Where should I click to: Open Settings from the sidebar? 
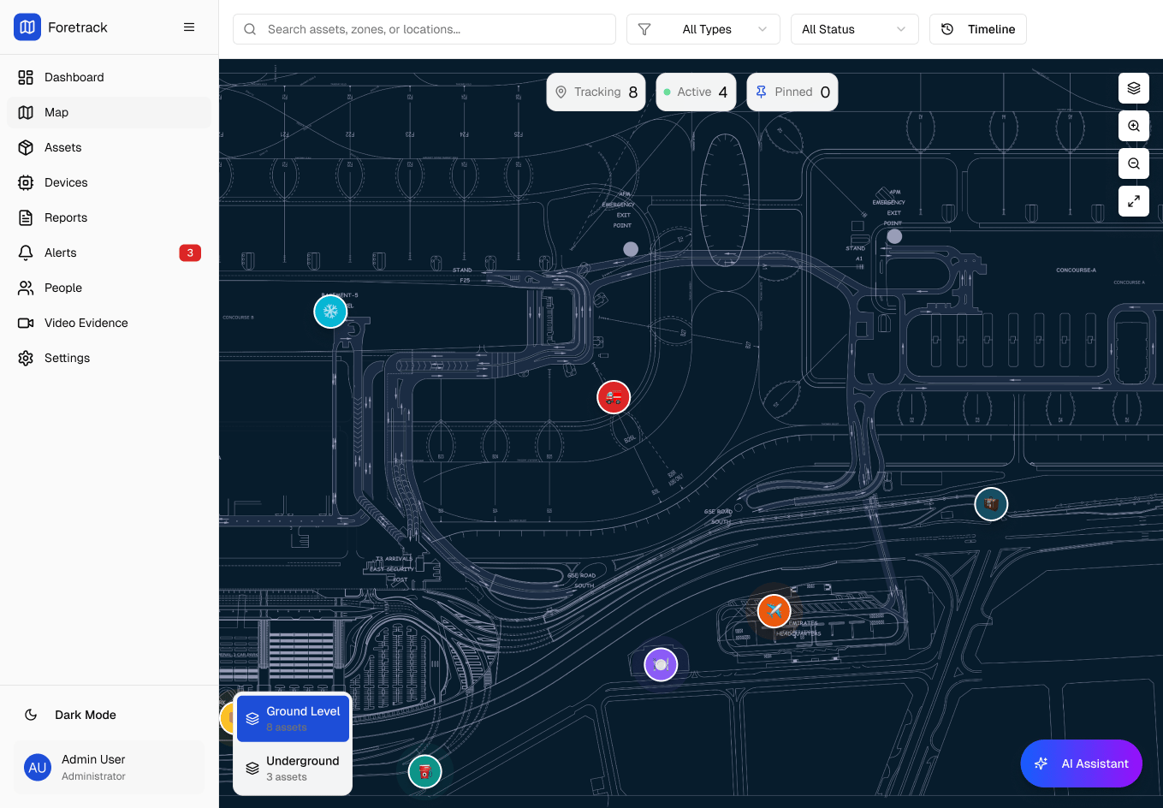(109, 358)
